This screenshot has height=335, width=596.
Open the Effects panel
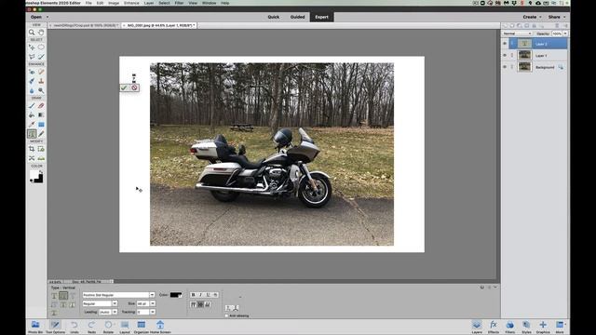(494, 327)
